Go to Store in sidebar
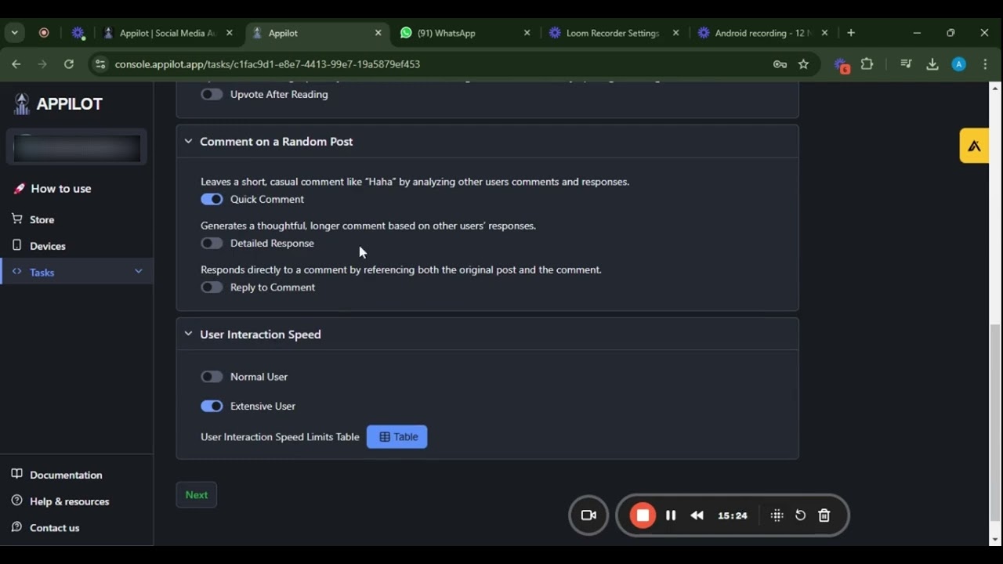1003x564 pixels. point(42,220)
